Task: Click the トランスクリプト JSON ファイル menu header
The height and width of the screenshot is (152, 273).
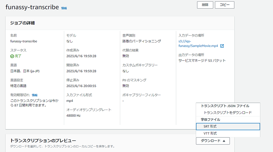Action: tap(225, 106)
